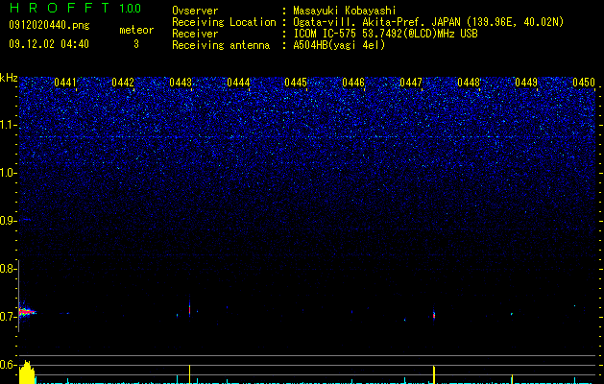Click the Receiver ICOM IC-575 line
The height and width of the screenshot is (384, 604).
325,34
